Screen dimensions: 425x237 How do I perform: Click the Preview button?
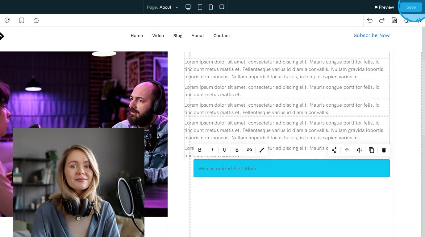[385, 7]
